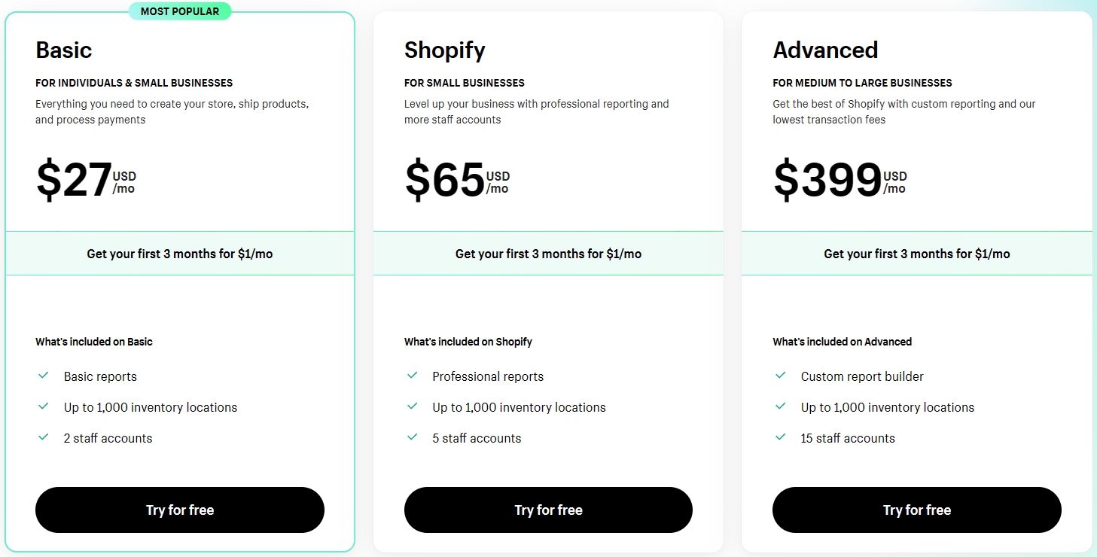The width and height of the screenshot is (1097, 557).
Task: Click Try for free under the Basic plan
Action: pyautogui.click(x=179, y=510)
